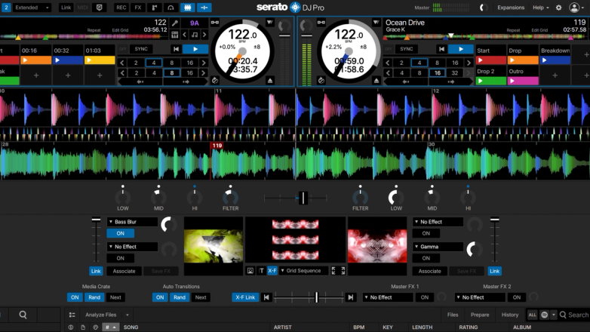This screenshot has width=590, height=332.
Task: Click the shield icon next to MIDI
Action: [x=100, y=8]
